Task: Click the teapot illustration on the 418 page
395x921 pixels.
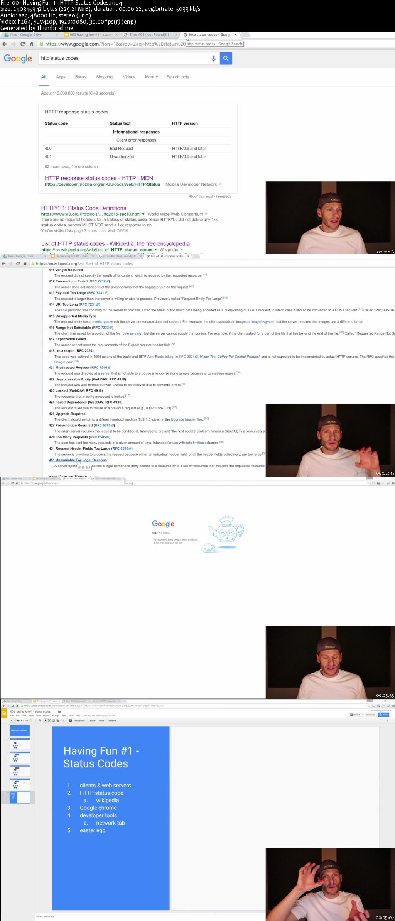Action: coord(223,534)
